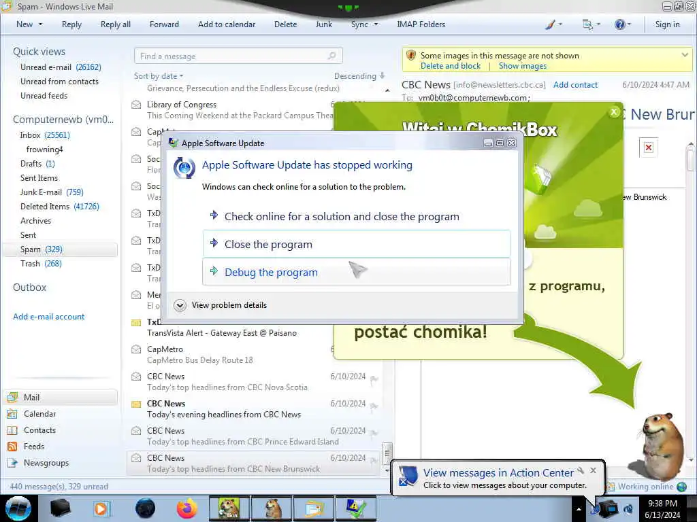Mark message as Junk
This screenshot has height=522, width=697.
pos(323,24)
